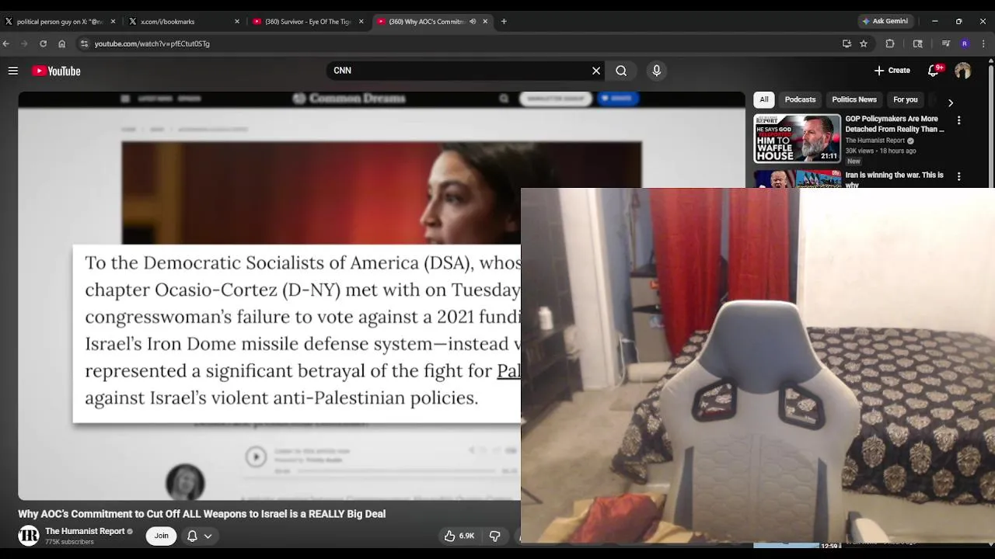
Task: Click the Join channel button
Action: pos(161,536)
